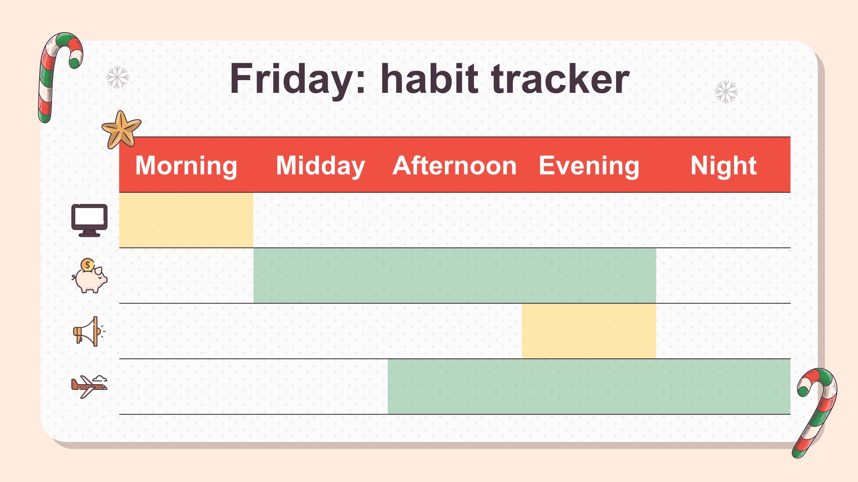Image resolution: width=858 pixels, height=482 pixels.
Task: Select the Morning column header
Action: 186,165
